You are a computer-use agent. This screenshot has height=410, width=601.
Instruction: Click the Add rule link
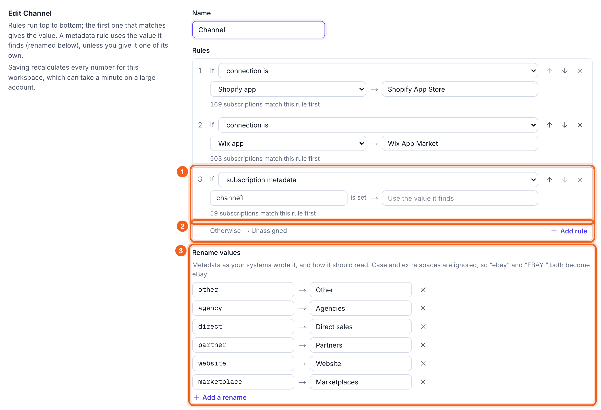569,231
